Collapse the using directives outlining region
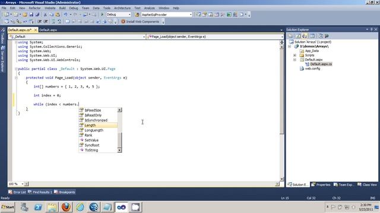 [16, 42]
